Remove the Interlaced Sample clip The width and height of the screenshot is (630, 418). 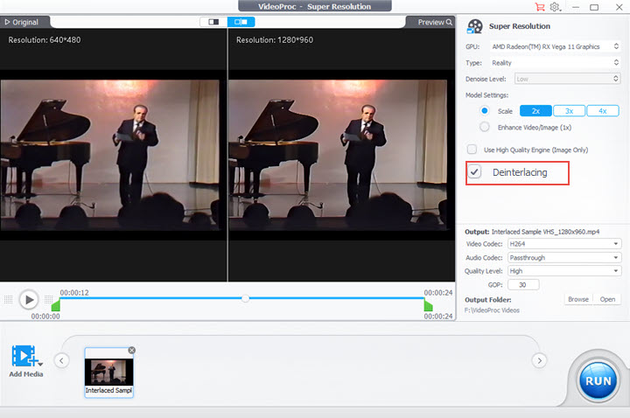132,351
